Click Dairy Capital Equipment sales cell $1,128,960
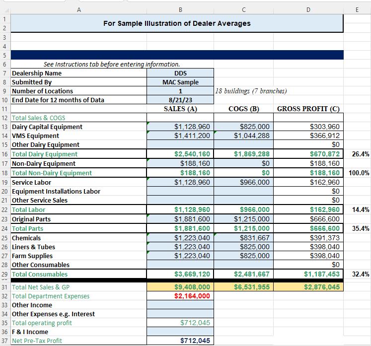This screenshot has height=346, width=371. [180, 127]
